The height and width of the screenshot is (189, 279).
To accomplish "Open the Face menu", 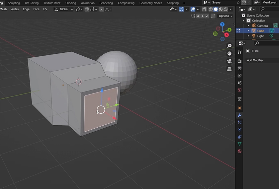I will tap(36, 9).
